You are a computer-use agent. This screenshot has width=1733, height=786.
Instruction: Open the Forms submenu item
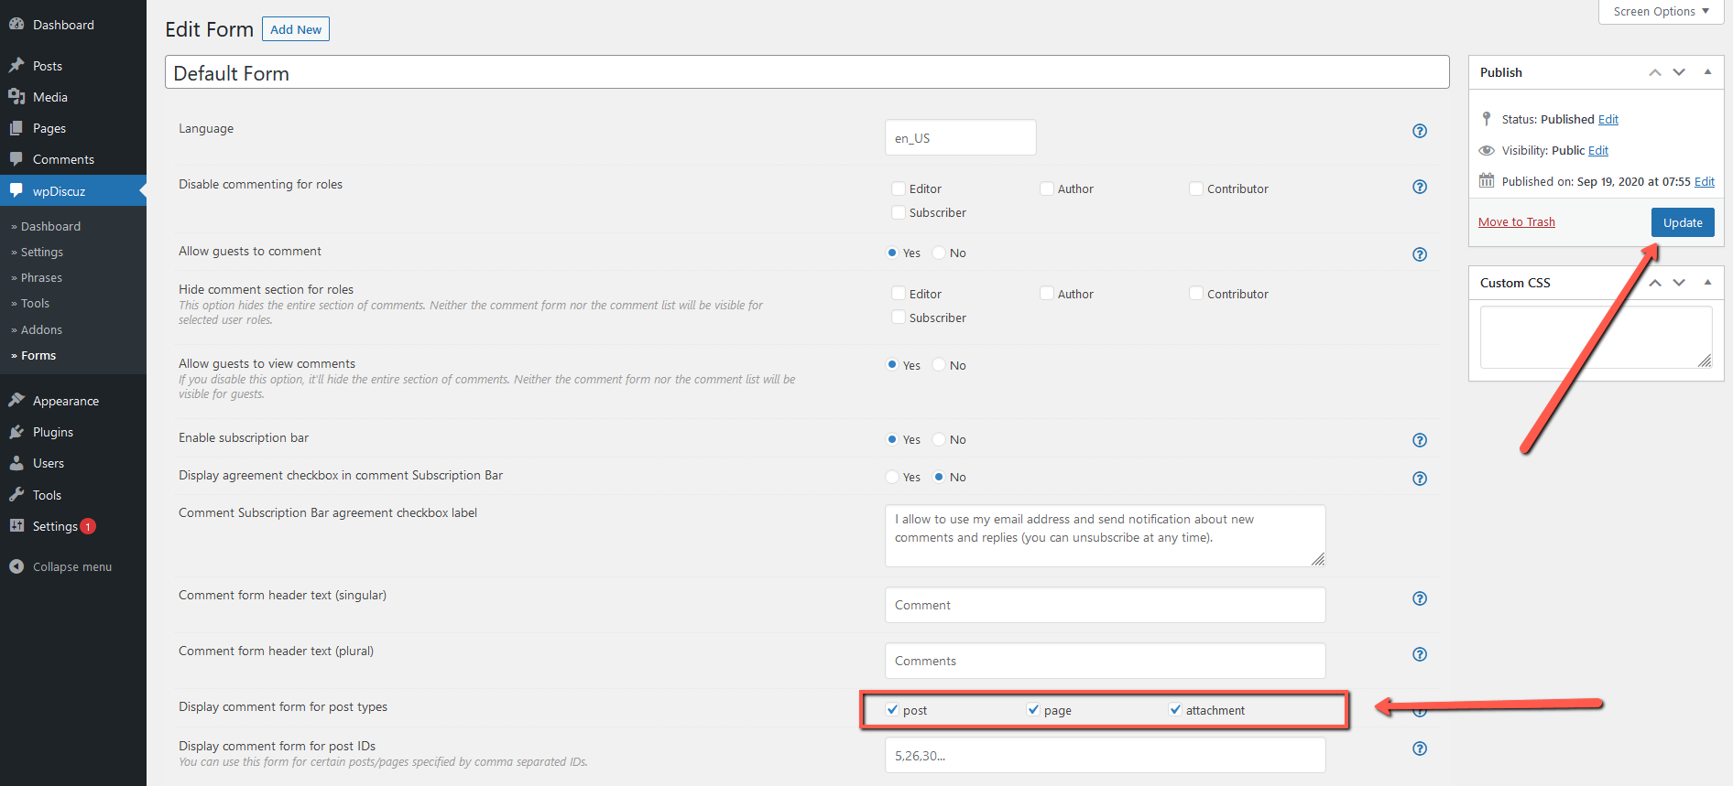coord(38,356)
